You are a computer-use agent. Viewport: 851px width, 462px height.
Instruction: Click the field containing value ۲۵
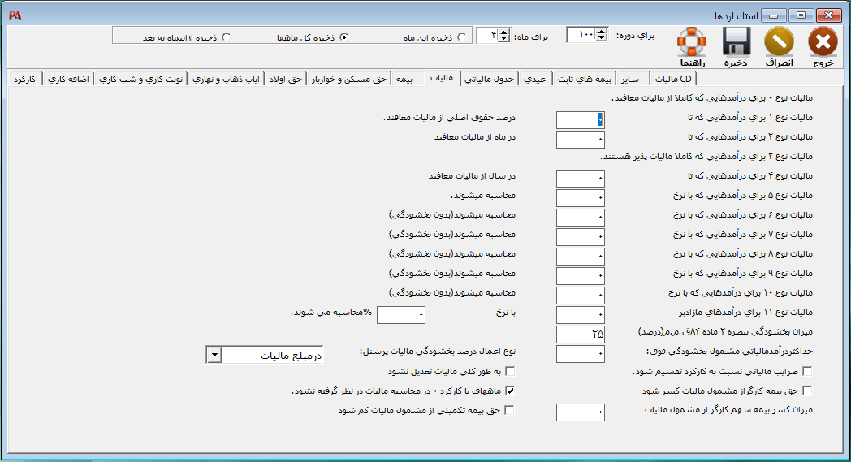click(581, 335)
